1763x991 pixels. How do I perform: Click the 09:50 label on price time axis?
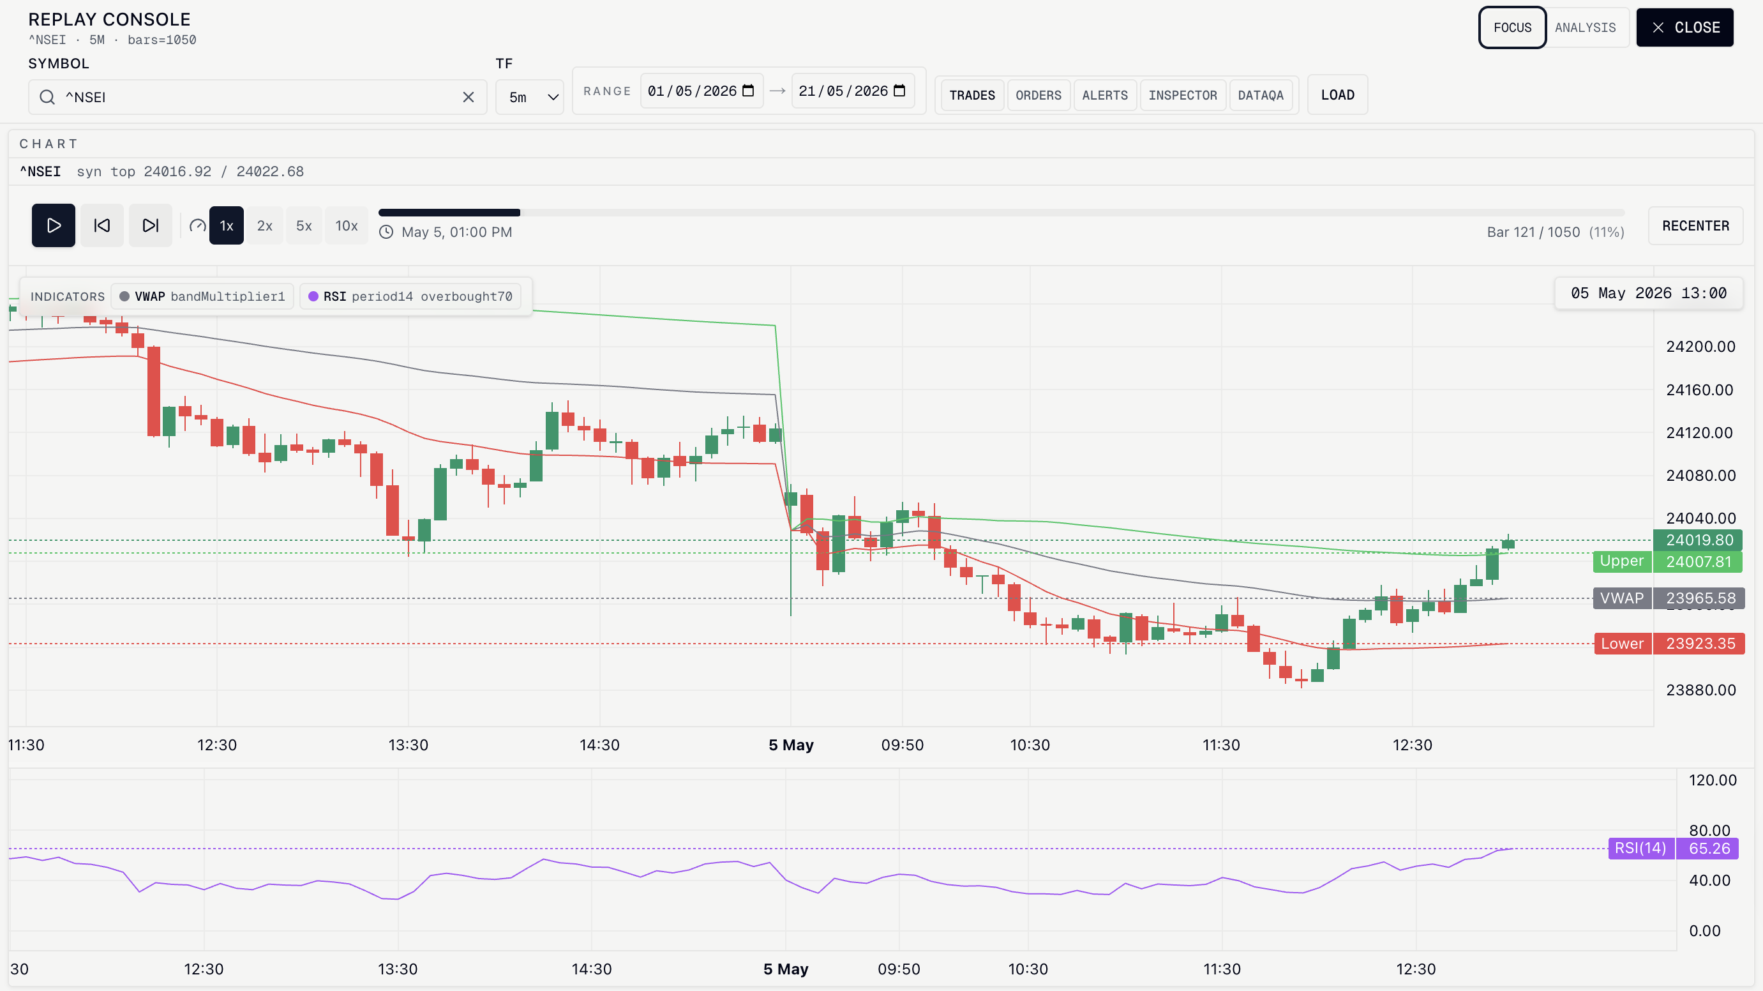902,745
